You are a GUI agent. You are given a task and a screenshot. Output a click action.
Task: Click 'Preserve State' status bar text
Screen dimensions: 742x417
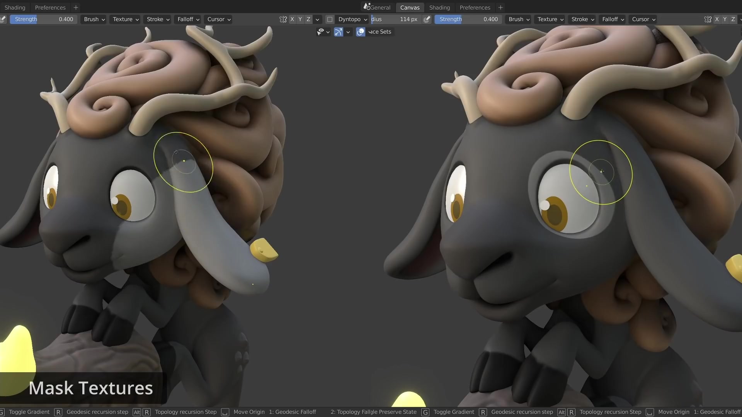[397, 412]
